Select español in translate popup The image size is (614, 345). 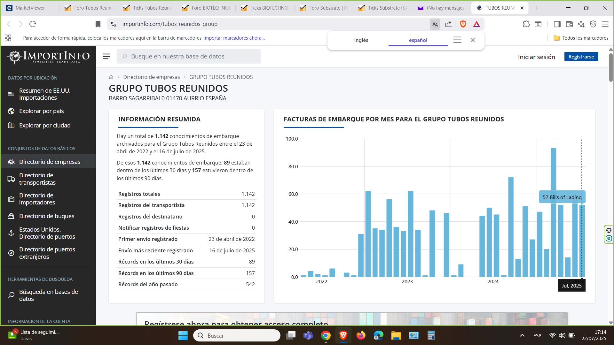418,40
